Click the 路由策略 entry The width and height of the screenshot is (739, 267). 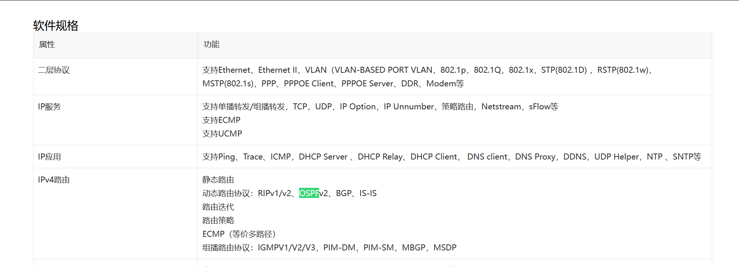(218, 221)
